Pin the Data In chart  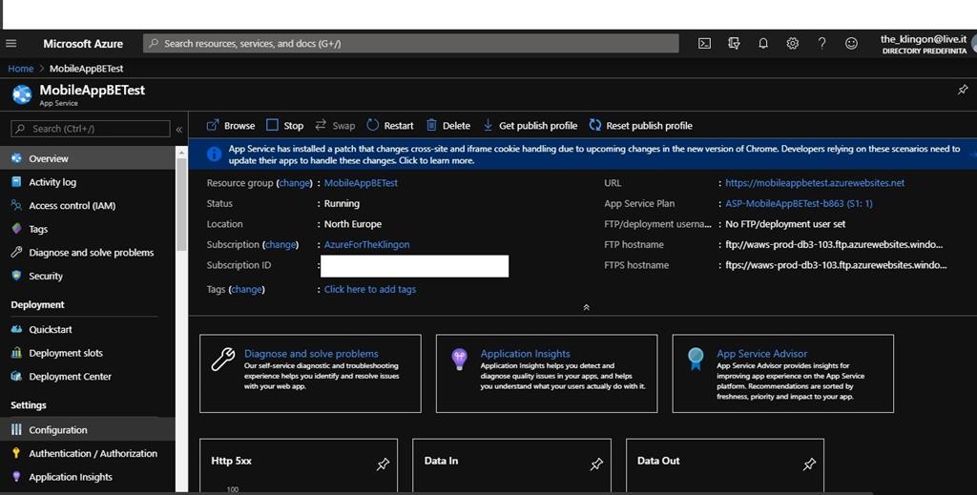(596, 464)
